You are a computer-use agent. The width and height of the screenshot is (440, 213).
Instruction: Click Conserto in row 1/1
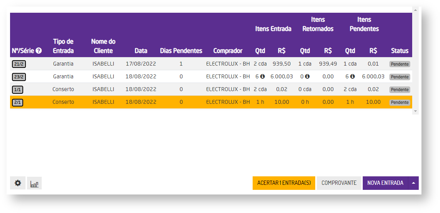coord(63,90)
